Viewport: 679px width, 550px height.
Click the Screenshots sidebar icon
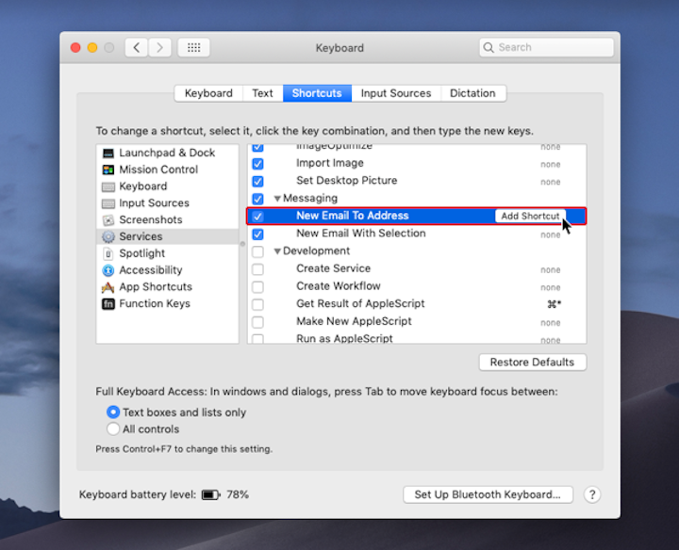pos(108,220)
